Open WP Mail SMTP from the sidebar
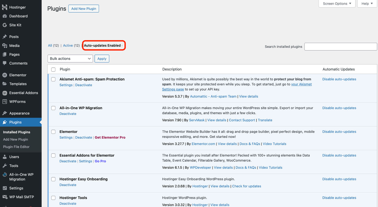Screen dimensions: 378x207 pyautogui.click(x=5, y=197)
